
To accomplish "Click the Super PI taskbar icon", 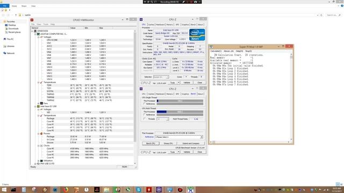I will (190, 189).
